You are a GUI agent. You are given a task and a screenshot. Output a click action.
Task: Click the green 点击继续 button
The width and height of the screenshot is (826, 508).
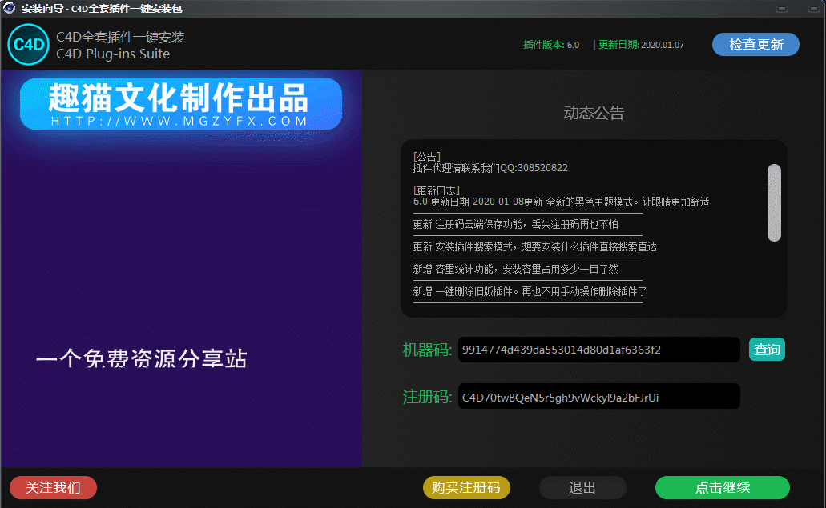(x=722, y=487)
